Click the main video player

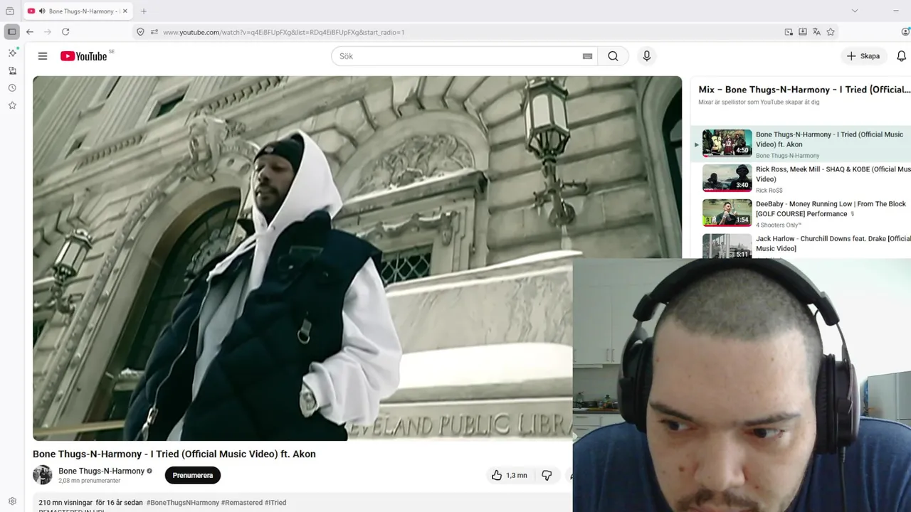coord(357,258)
